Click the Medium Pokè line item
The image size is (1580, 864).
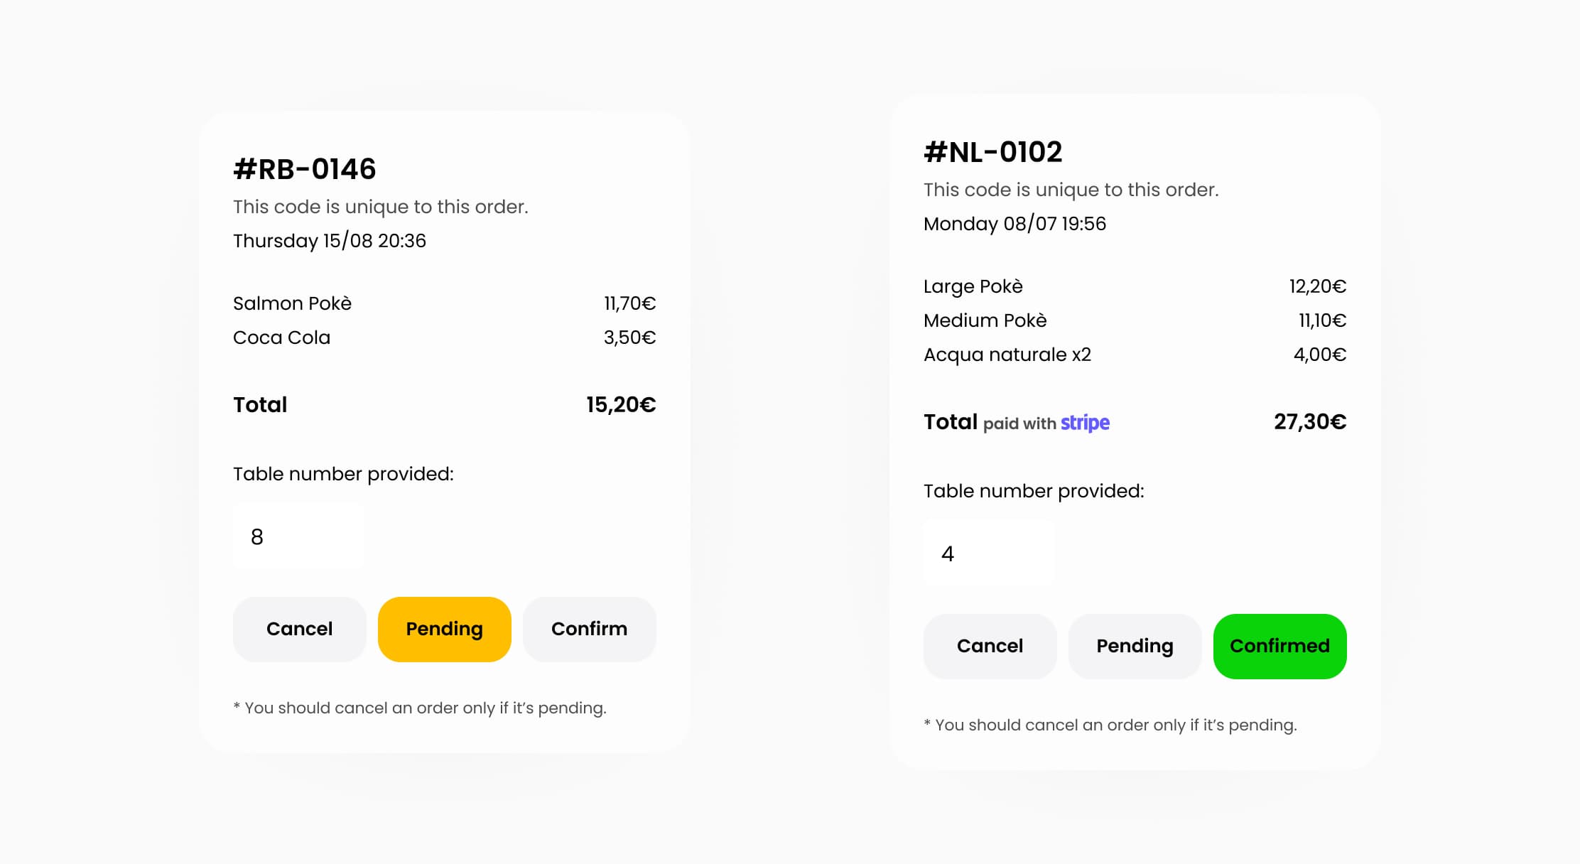point(1135,320)
